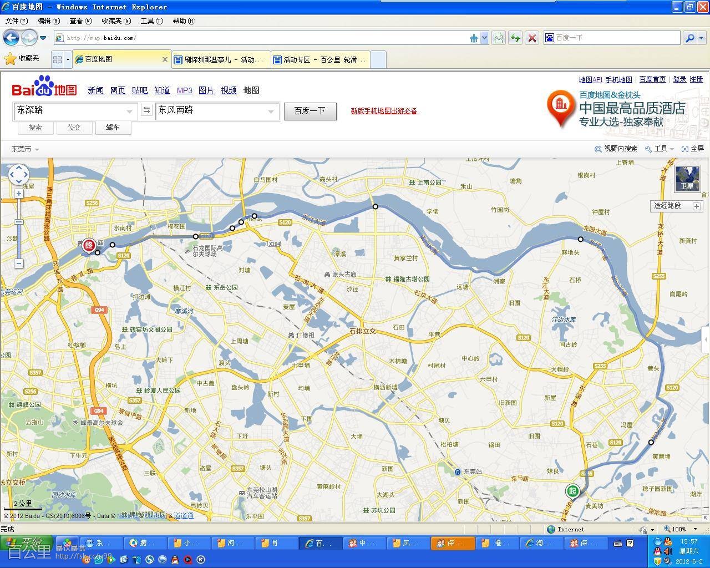This screenshot has width=710, height=568.
Task: Click the browser refresh icon
Action: [x=515, y=38]
